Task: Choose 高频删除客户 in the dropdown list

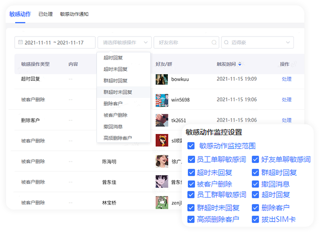Action: point(118,138)
